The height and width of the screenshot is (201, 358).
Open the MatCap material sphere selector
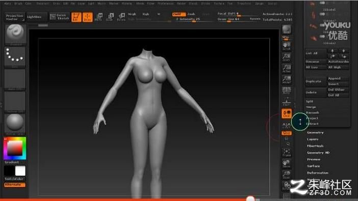[x=15, y=124]
